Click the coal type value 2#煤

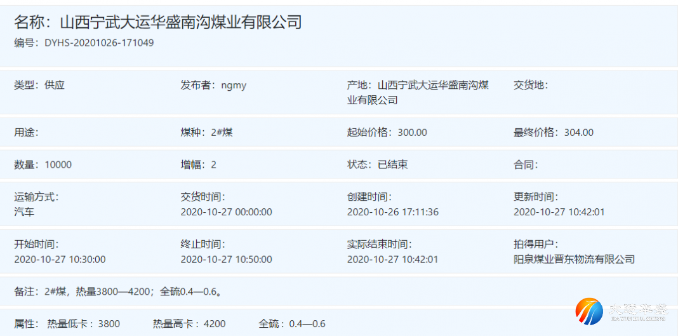(222, 133)
